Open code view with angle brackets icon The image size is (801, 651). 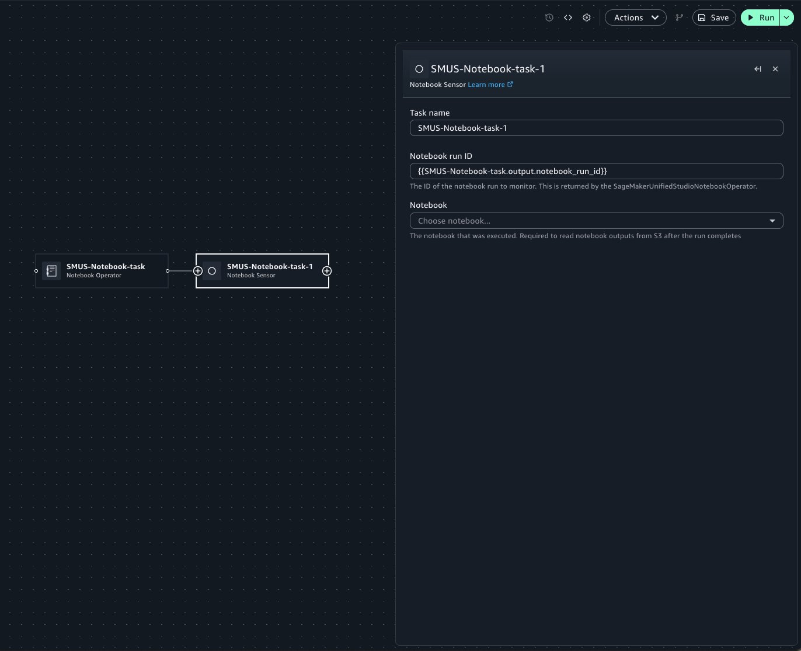tap(567, 18)
